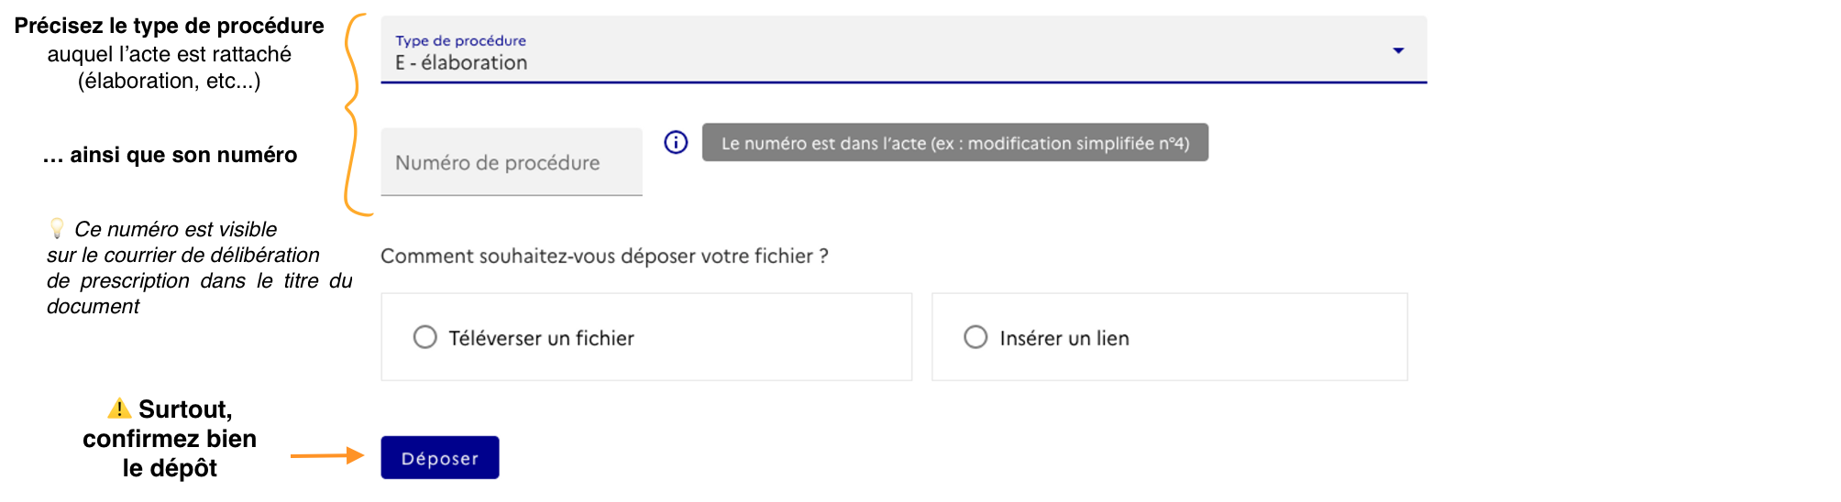Click the orange curly brace graphic

[353, 115]
